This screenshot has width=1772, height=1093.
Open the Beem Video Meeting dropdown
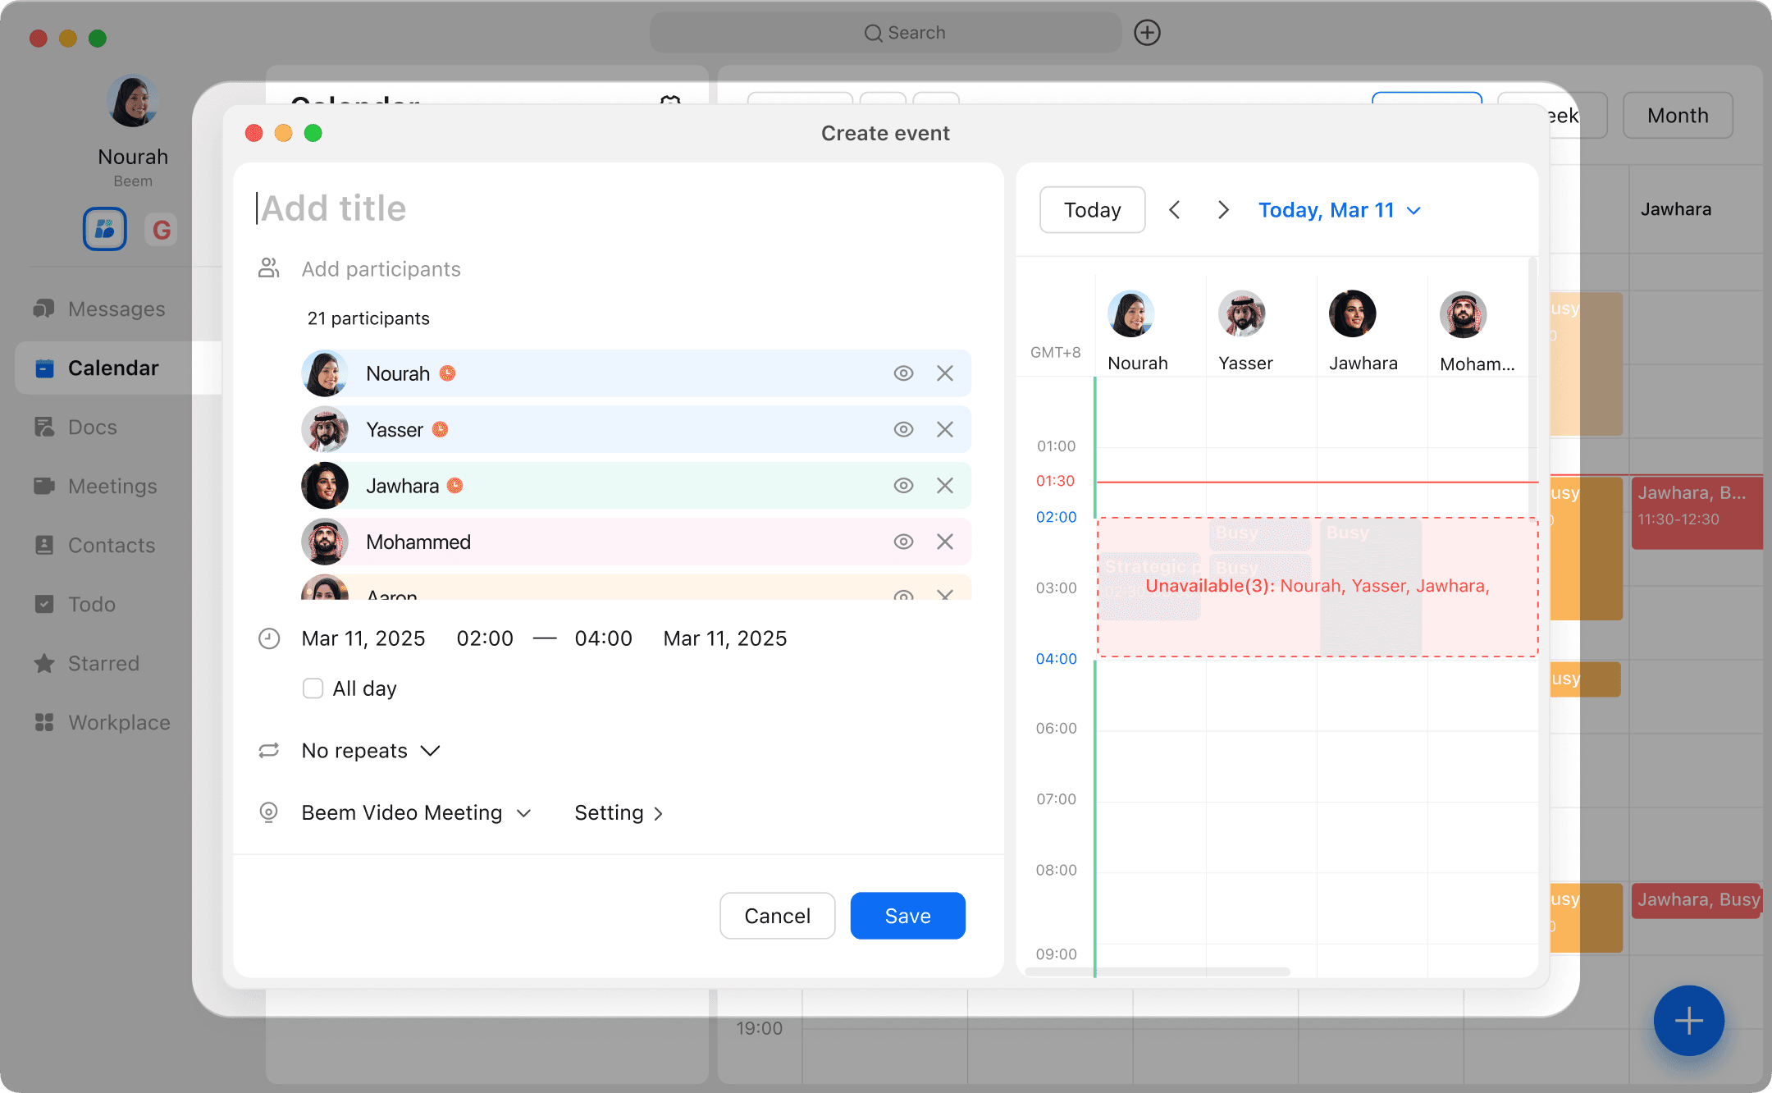pos(417,812)
